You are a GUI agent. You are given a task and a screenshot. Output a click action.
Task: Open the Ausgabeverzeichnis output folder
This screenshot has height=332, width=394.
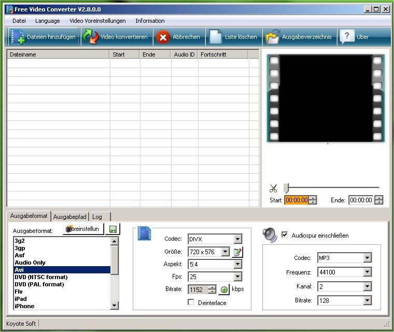[x=272, y=37]
